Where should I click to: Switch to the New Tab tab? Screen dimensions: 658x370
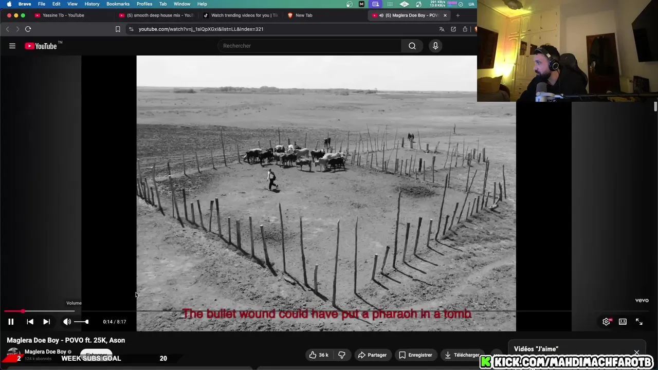[x=303, y=15]
